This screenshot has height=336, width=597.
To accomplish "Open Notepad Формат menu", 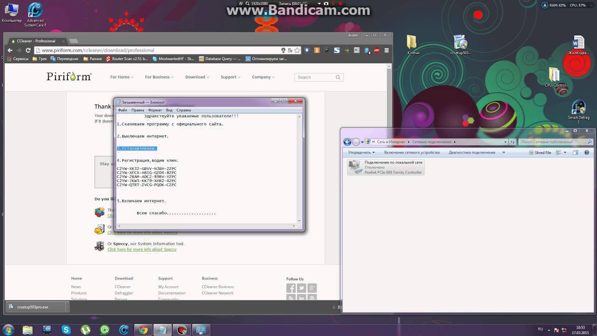I will coord(155,110).
